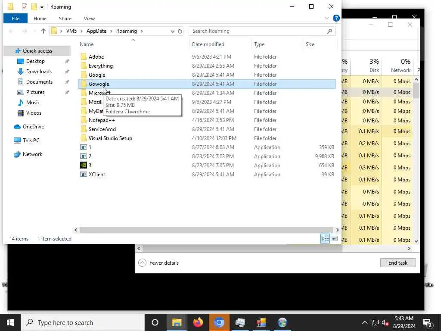Expand chevron after Roaming in address path
Viewport: 441px width, 331px height.
coord(142,31)
